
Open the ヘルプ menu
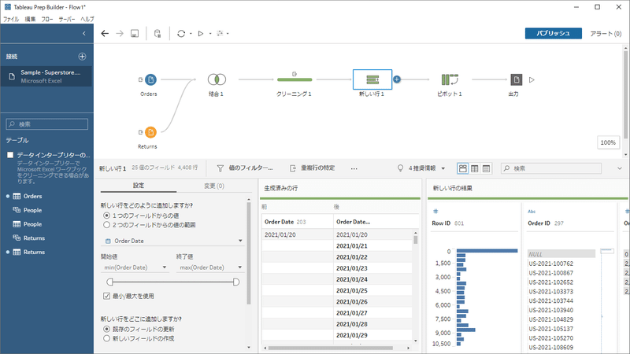pyautogui.click(x=87, y=19)
